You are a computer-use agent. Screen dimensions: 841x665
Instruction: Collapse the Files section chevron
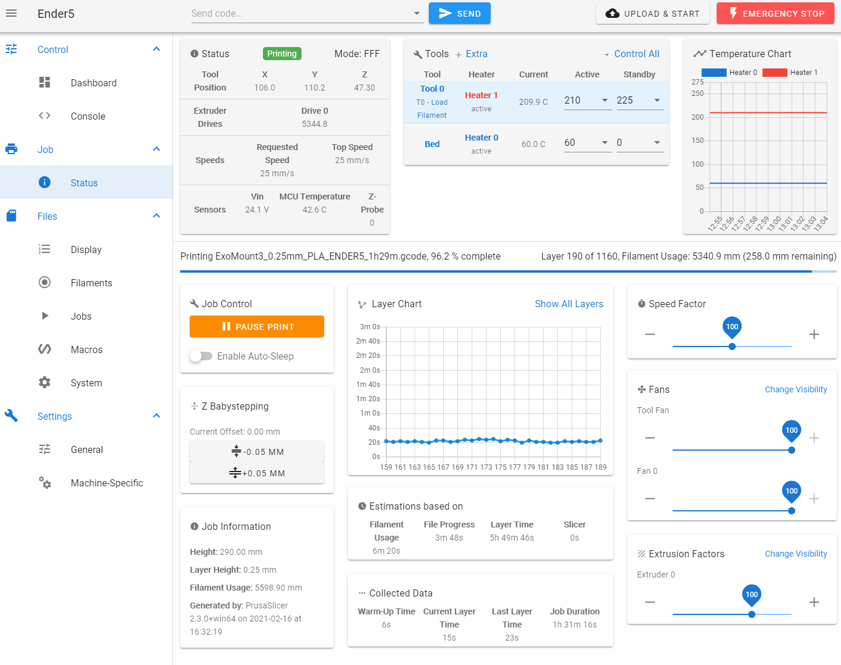[156, 216]
